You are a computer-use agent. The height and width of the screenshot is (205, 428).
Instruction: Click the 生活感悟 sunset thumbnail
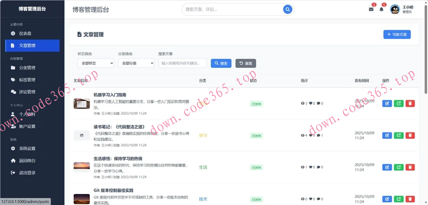82,167
